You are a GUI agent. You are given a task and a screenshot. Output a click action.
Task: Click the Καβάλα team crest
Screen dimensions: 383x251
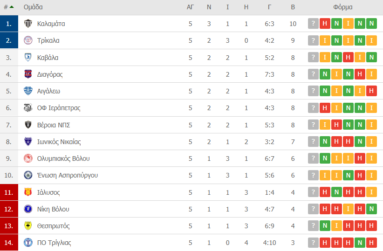(28, 58)
